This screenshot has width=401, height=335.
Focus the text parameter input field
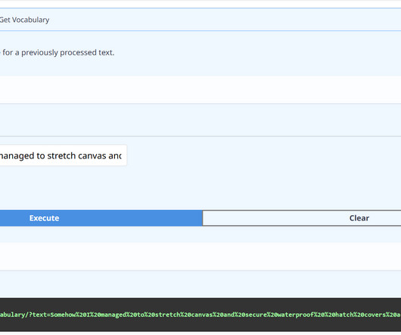(x=63, y=155)
